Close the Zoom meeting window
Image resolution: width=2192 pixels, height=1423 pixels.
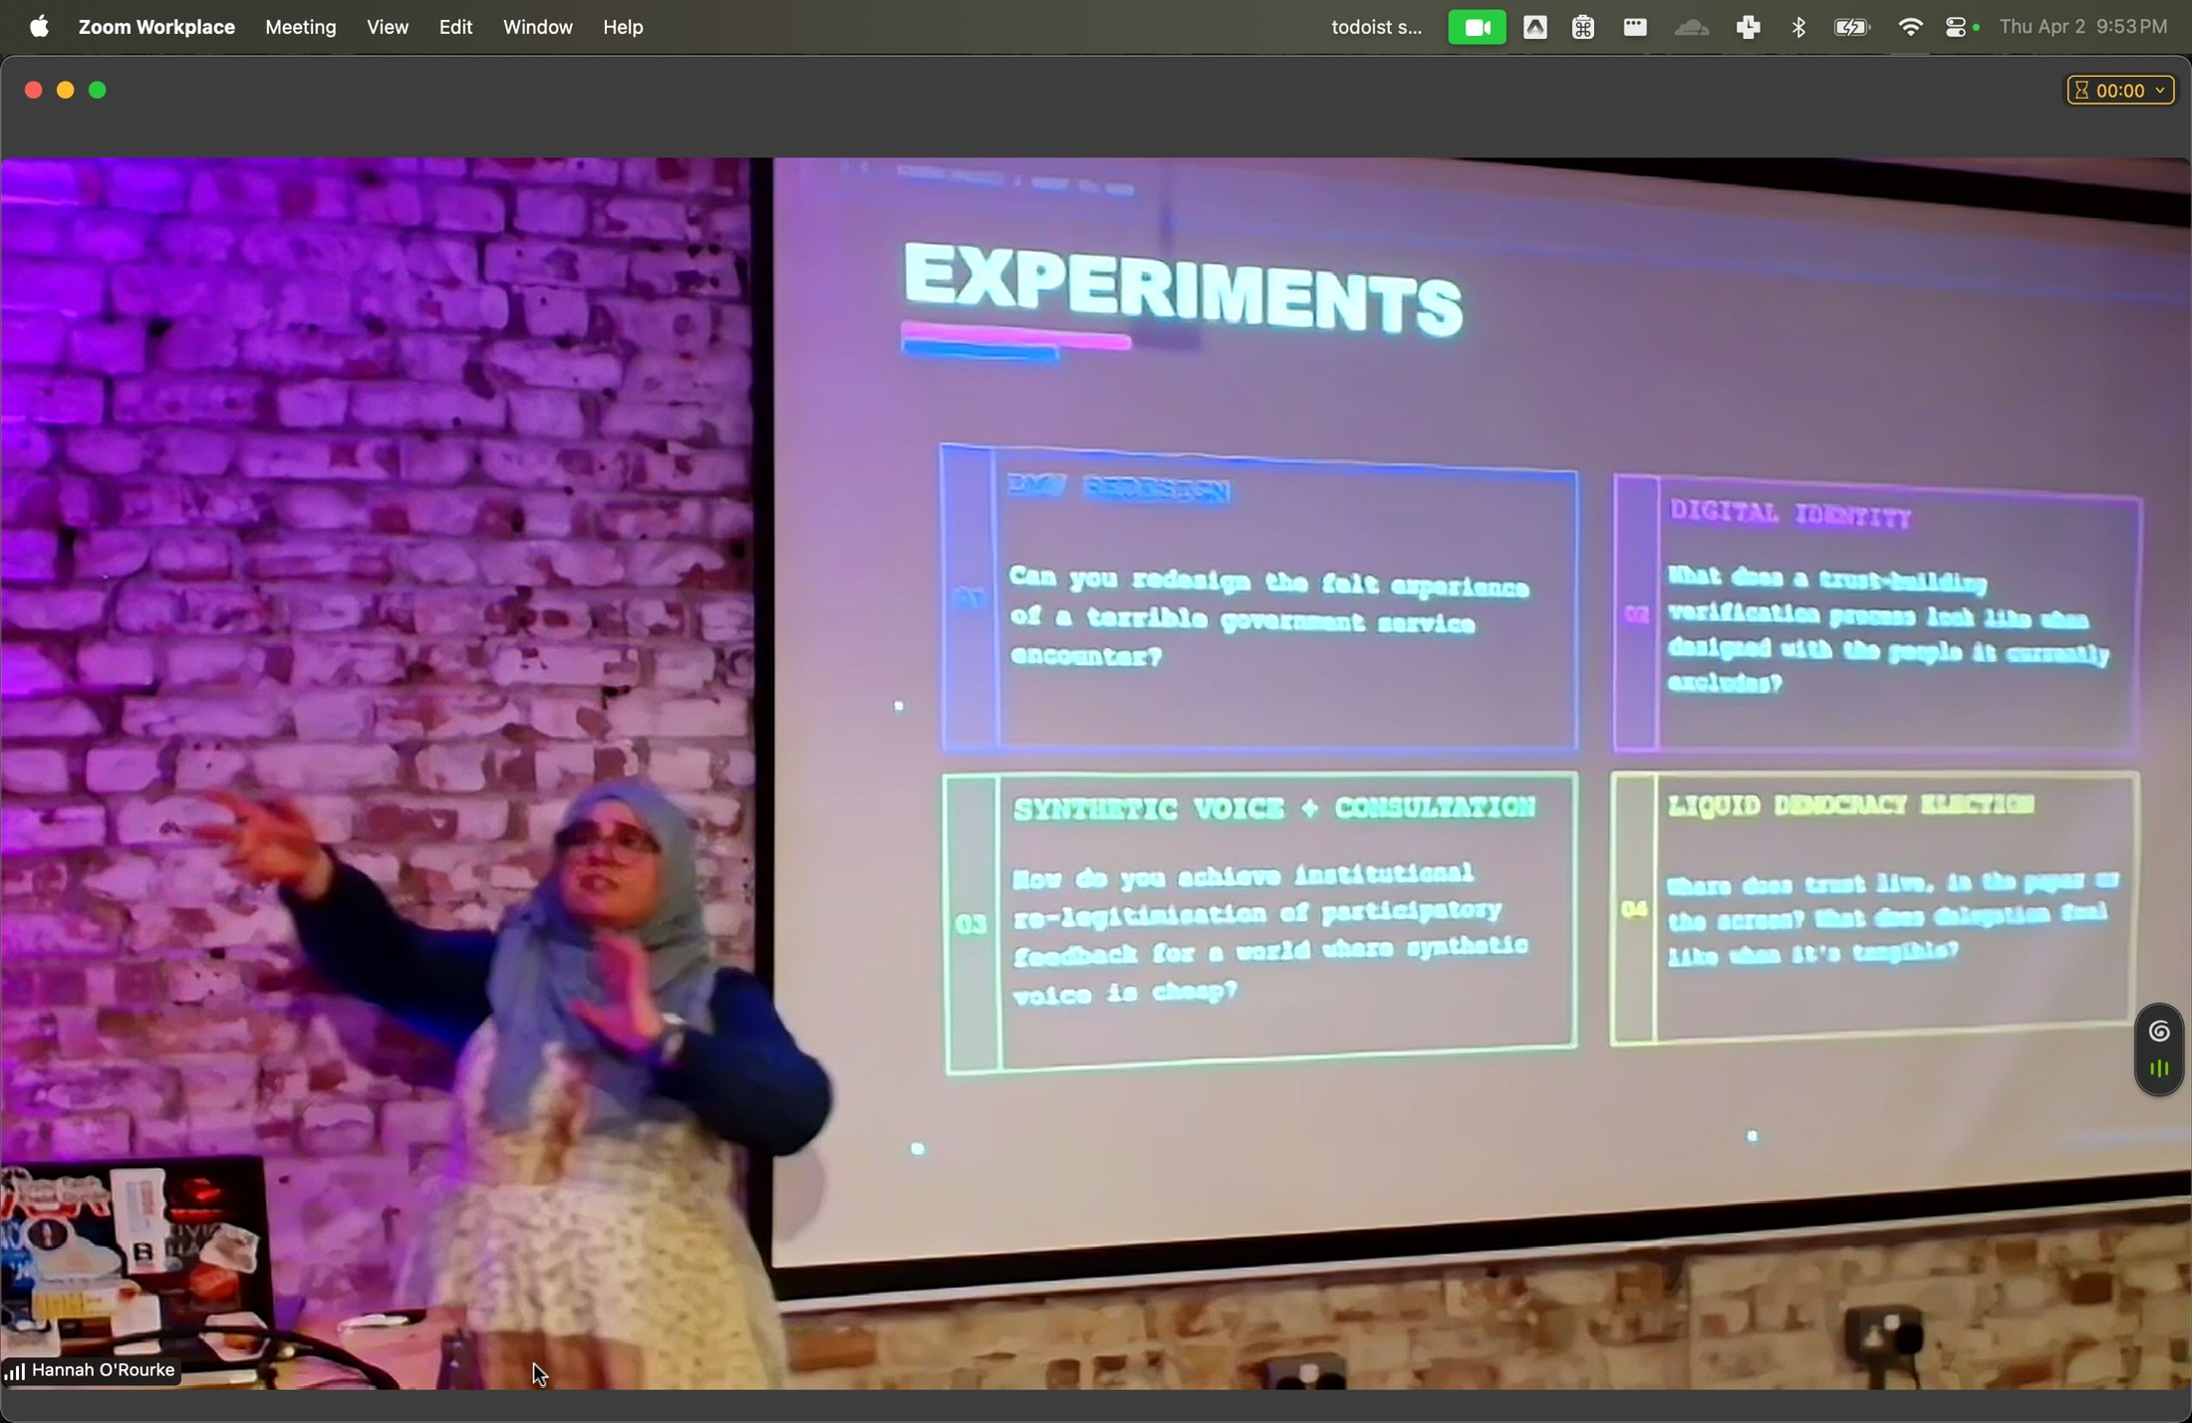pyautogui.click(x=33, y=91)
